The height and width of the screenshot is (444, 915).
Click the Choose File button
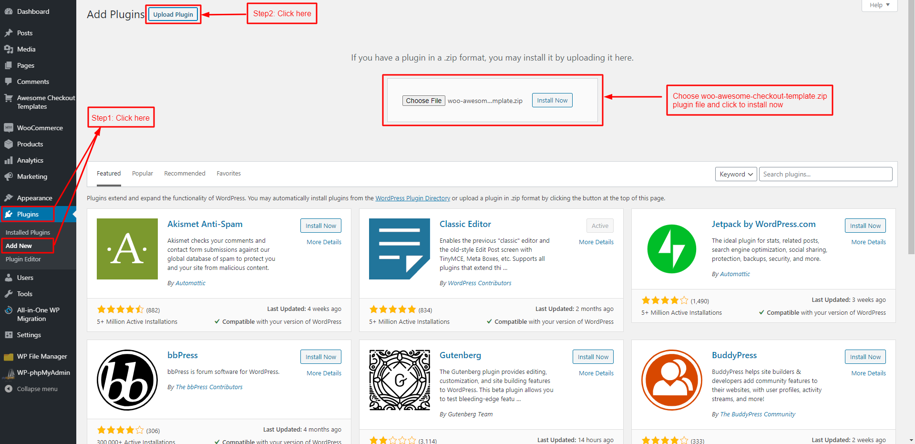(423, 101)
